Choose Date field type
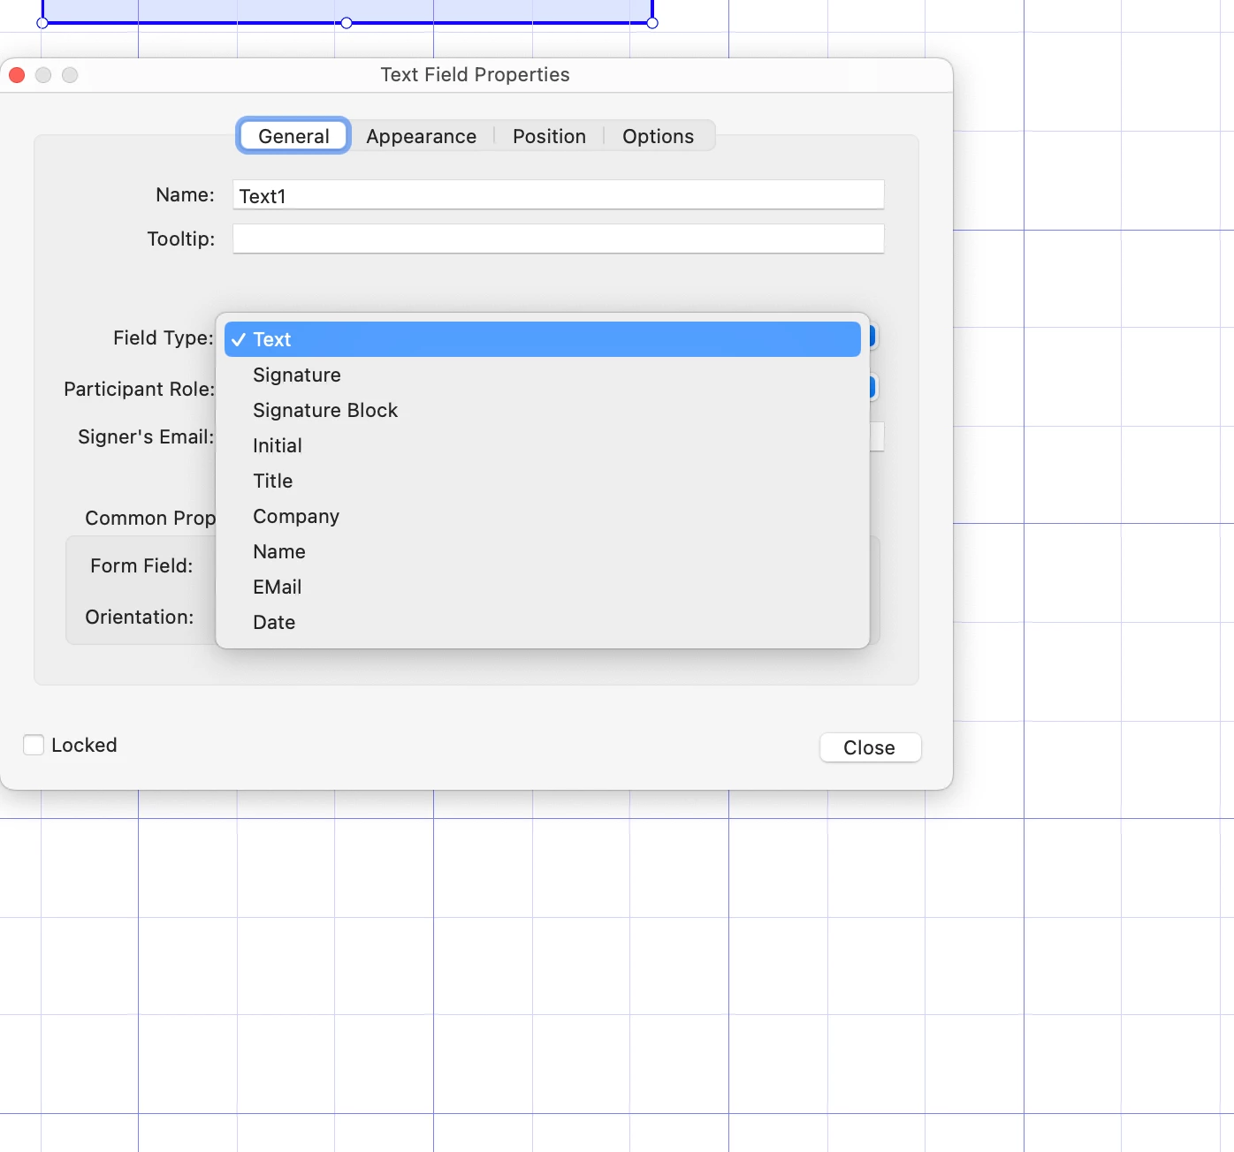1234x1152 pixels. (543, 622)
